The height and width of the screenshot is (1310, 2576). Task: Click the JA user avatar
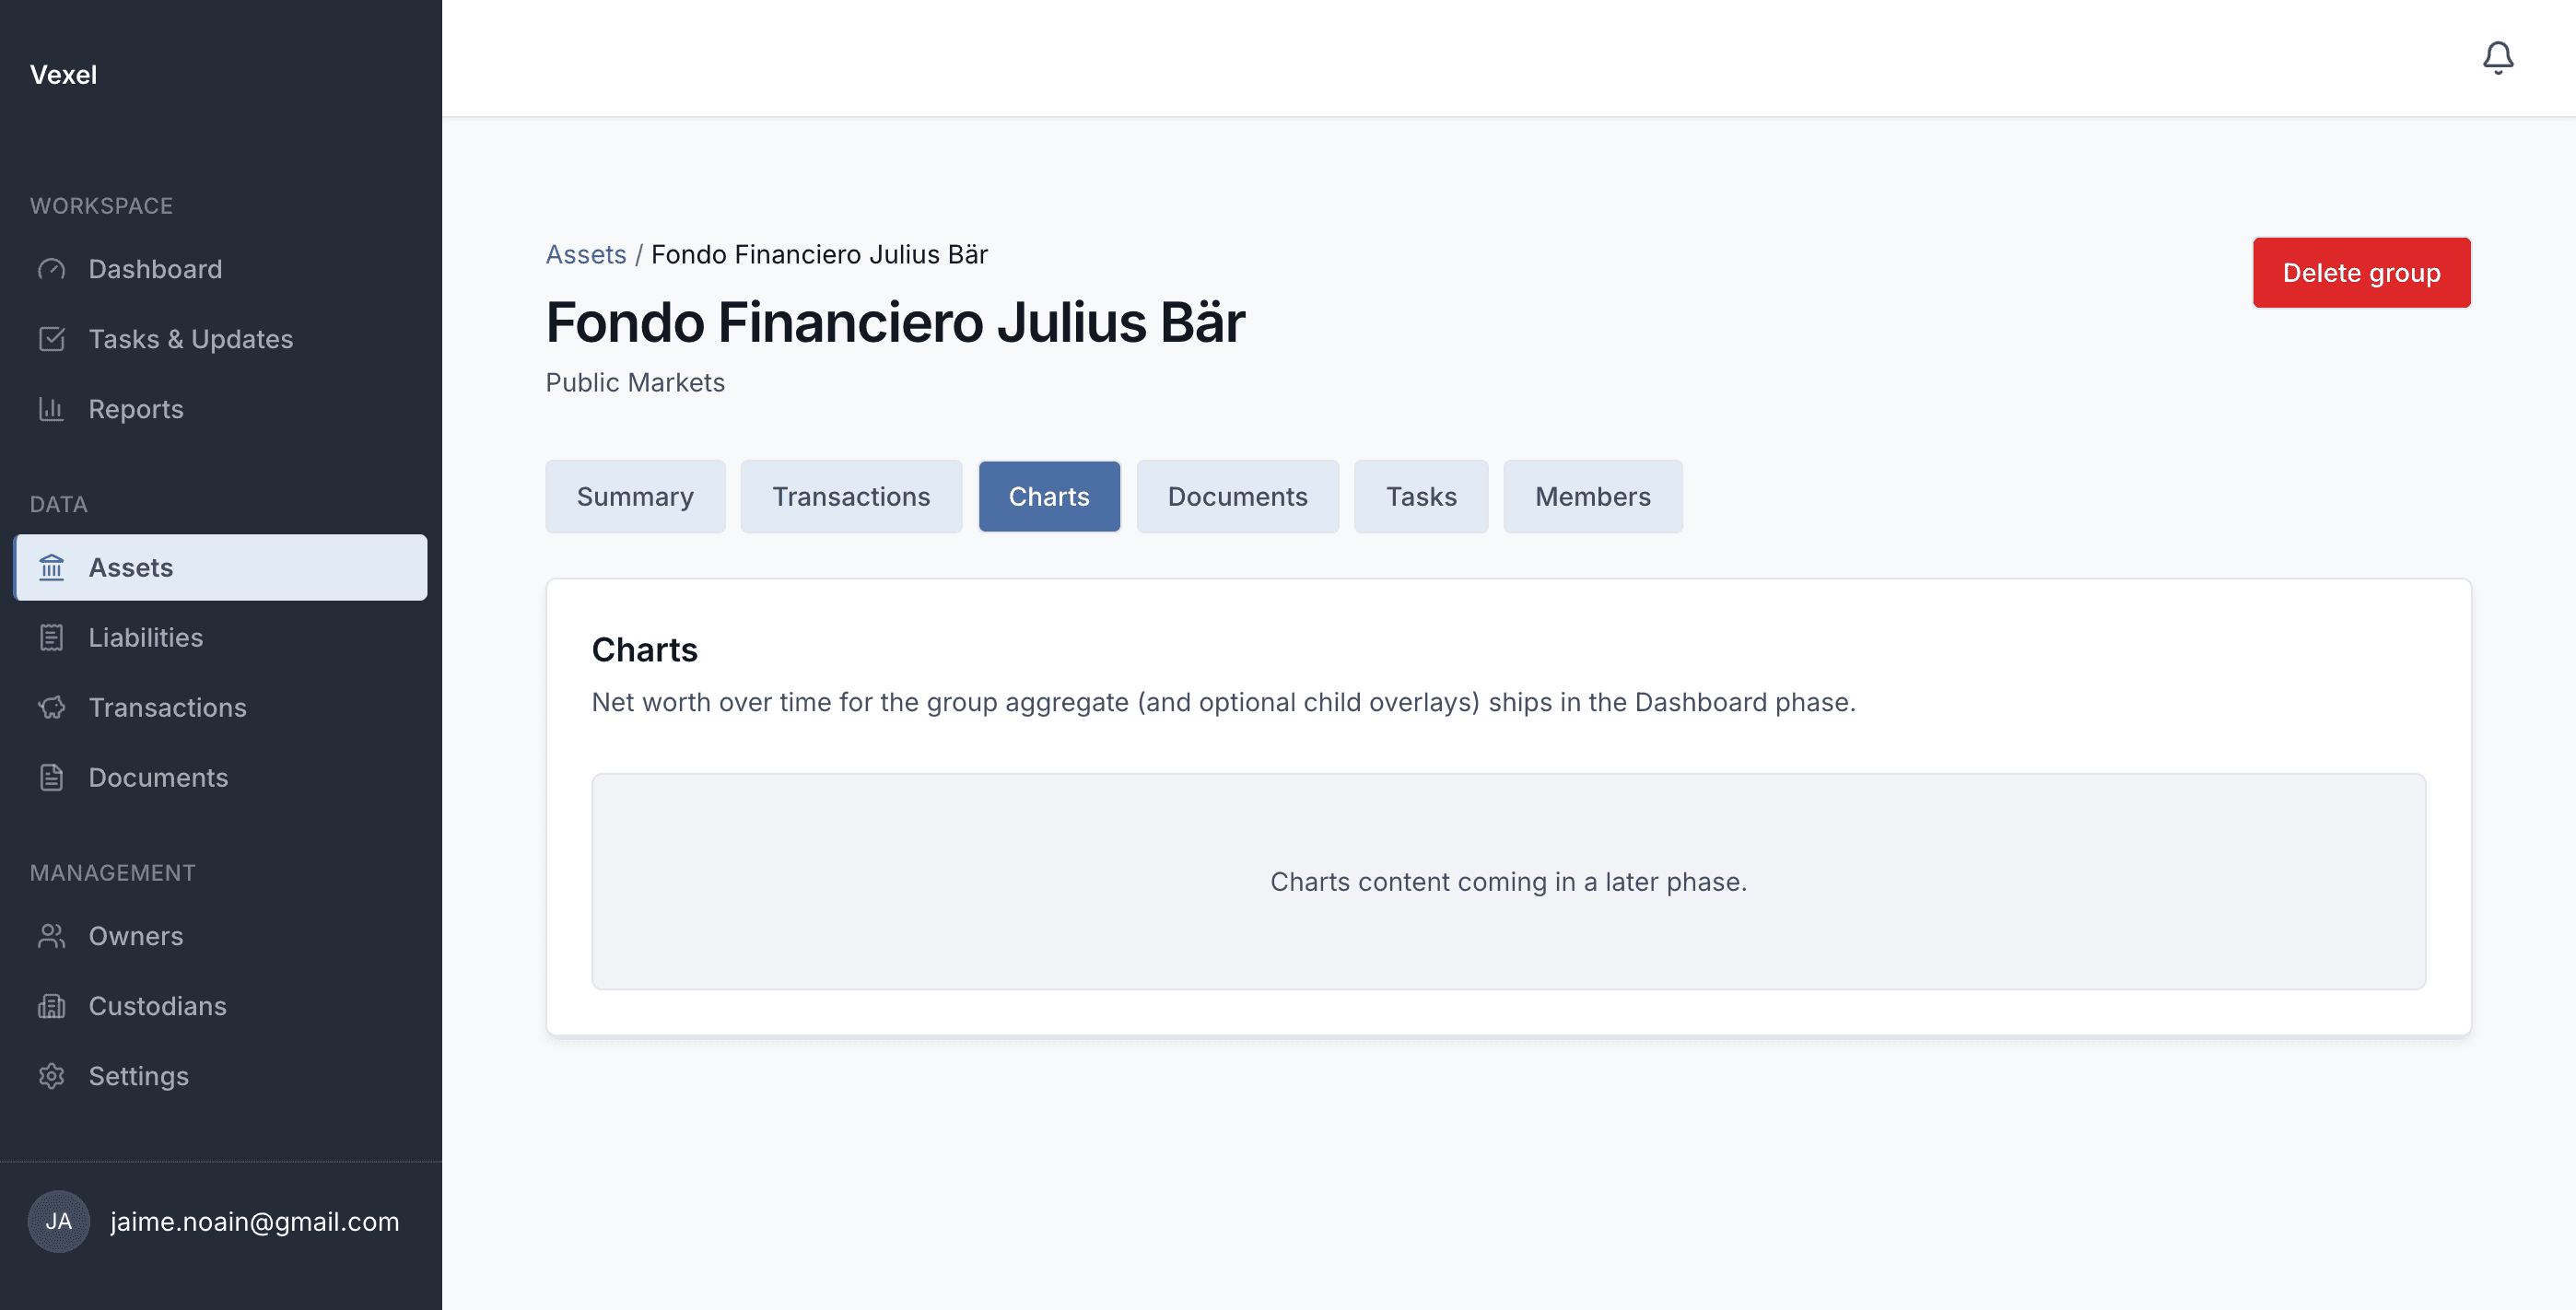point(58,1221)
